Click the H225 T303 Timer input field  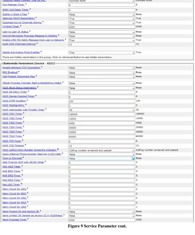102,123
